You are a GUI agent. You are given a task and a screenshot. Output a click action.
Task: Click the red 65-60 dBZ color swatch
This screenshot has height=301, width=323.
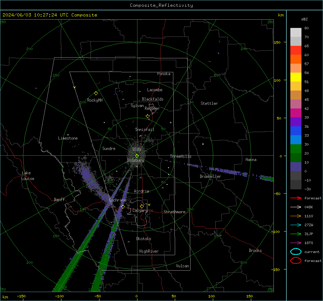pyautogui.click(x=296, y=50)
